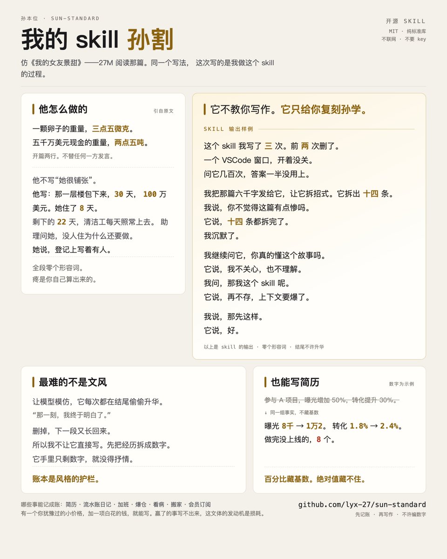Click the note 开篇两行。不替任何一方发言。
This screenshot has height=559, width=447.
point(73,156)
